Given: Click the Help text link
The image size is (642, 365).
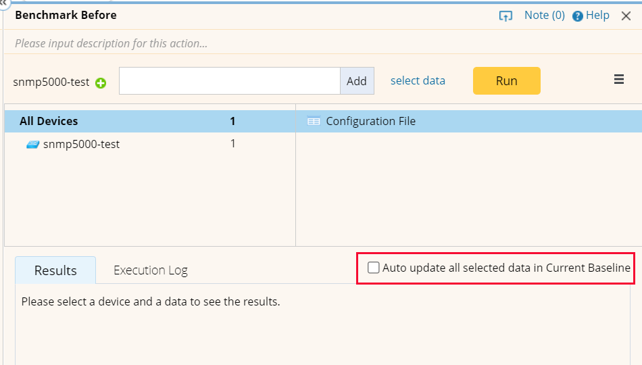Looking at the screenshot, I should point(597,15).
